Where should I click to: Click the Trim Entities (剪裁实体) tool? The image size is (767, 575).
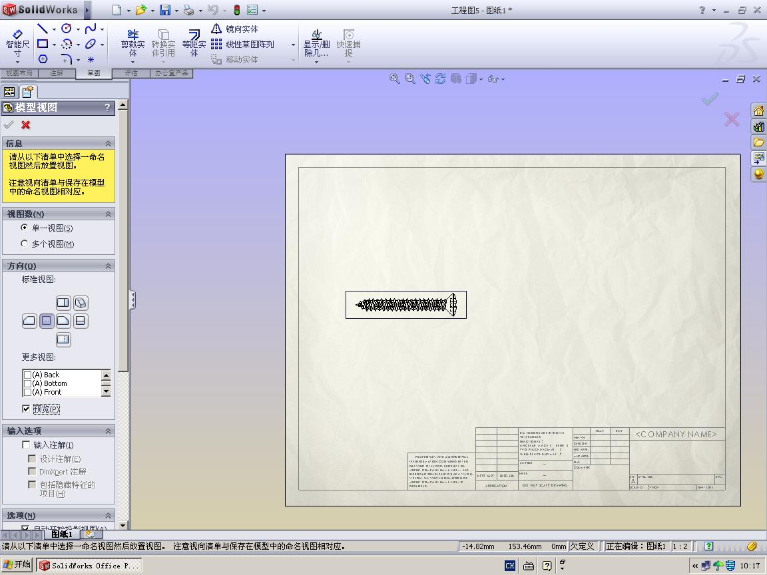click(133, 43)
